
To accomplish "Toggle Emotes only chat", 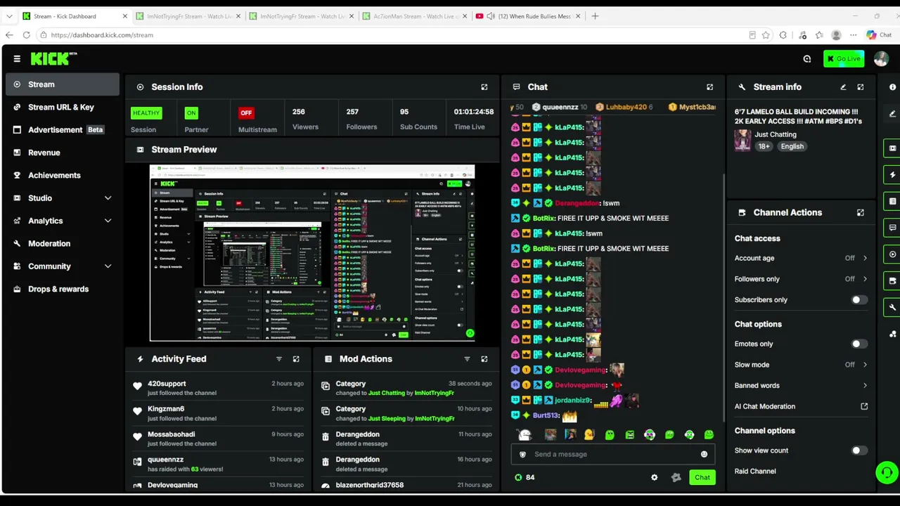I will tap(859, 344).
